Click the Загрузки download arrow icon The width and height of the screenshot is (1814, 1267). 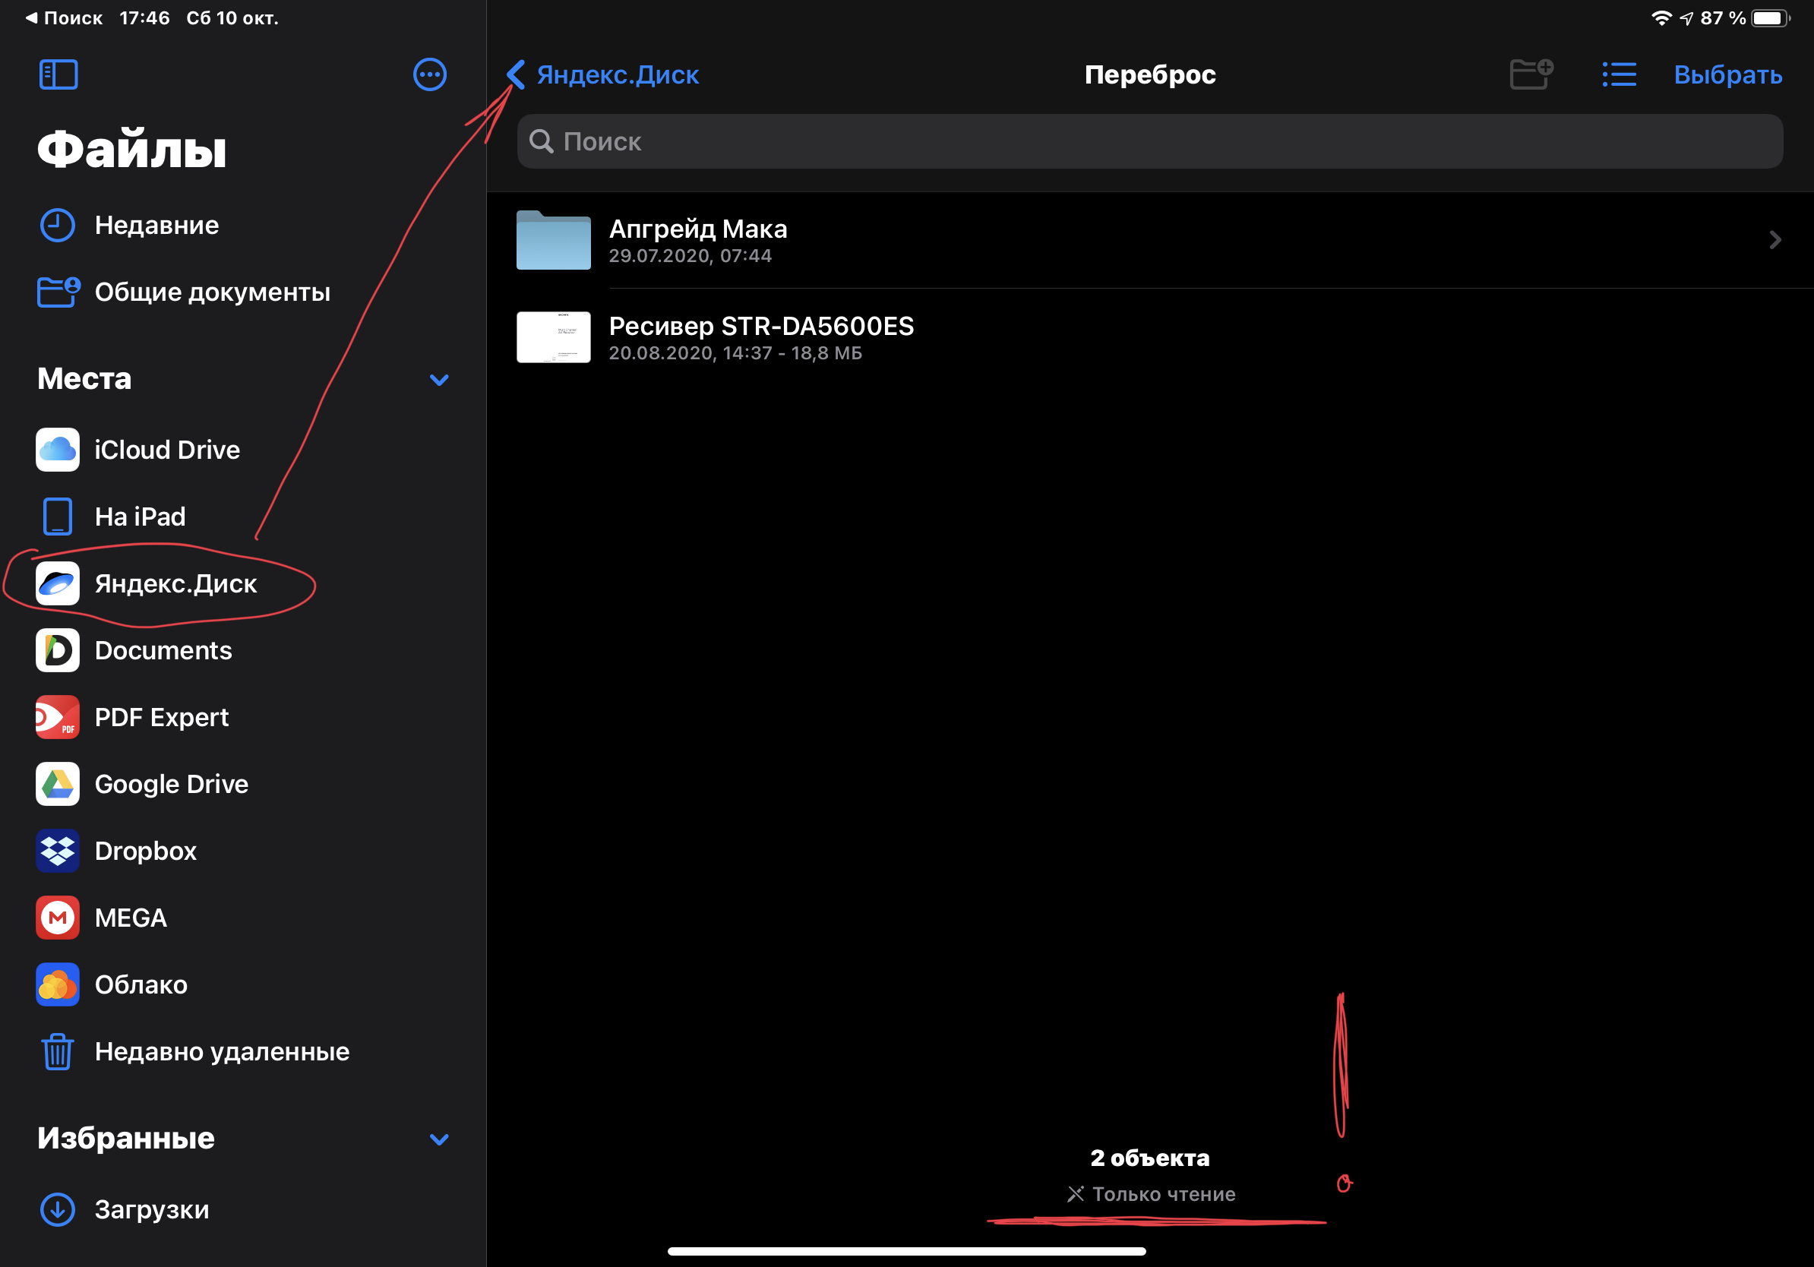[x=58, y=1209]
